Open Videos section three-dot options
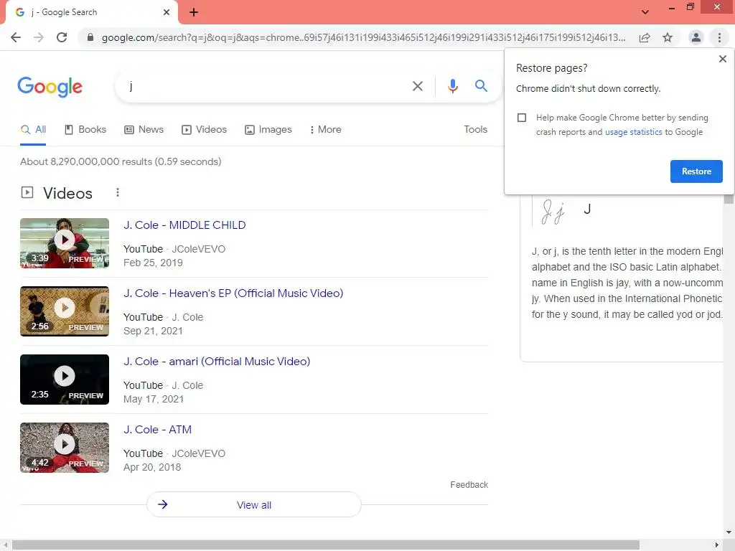The height and width of the screenshot is (551, 735). pyautogui.click(x=118, y=192)
